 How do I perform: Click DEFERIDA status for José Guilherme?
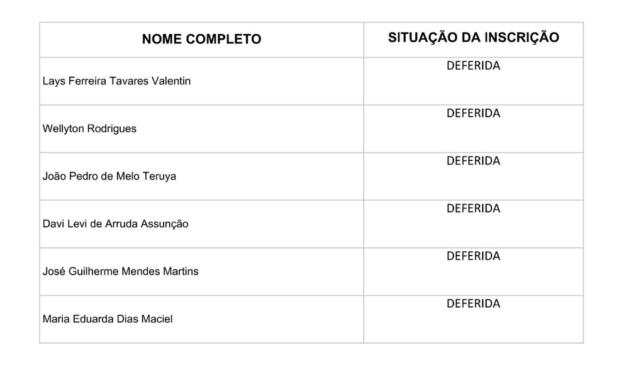coord(474,256)
